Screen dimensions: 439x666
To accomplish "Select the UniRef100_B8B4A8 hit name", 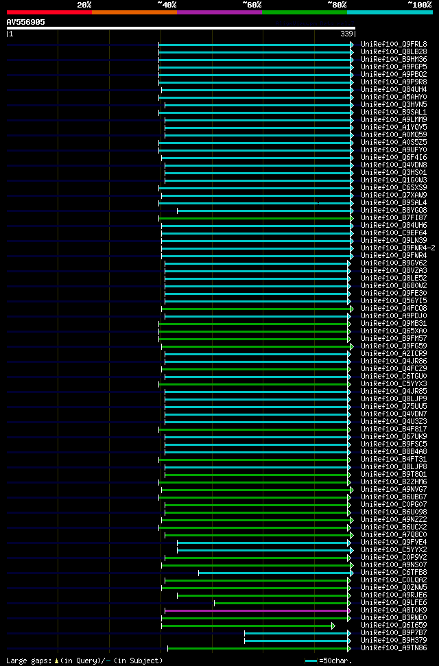I will coord(394,451).
